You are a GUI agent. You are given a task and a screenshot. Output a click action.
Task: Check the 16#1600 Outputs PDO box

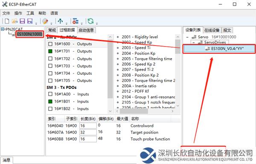pos(50,44)
